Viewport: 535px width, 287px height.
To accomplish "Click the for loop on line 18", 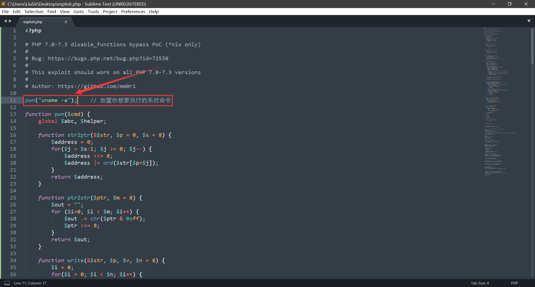I will [101, 149].
